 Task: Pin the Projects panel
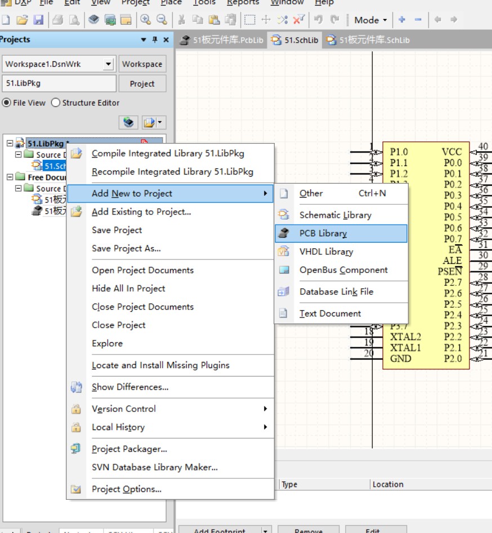pyautogui.click(x=155, y=40)
